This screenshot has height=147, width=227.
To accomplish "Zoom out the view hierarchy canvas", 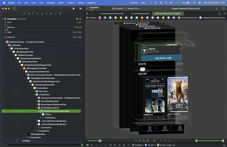I will point(161,141).
